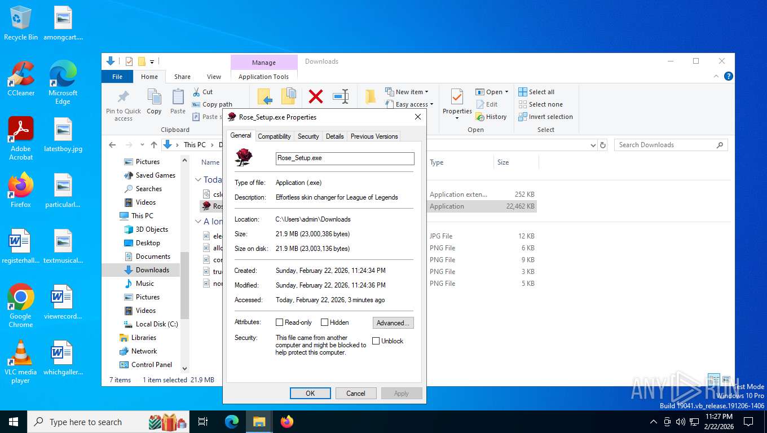
Task: Tick the Unblock security checkbox
Action: [376, 341]
